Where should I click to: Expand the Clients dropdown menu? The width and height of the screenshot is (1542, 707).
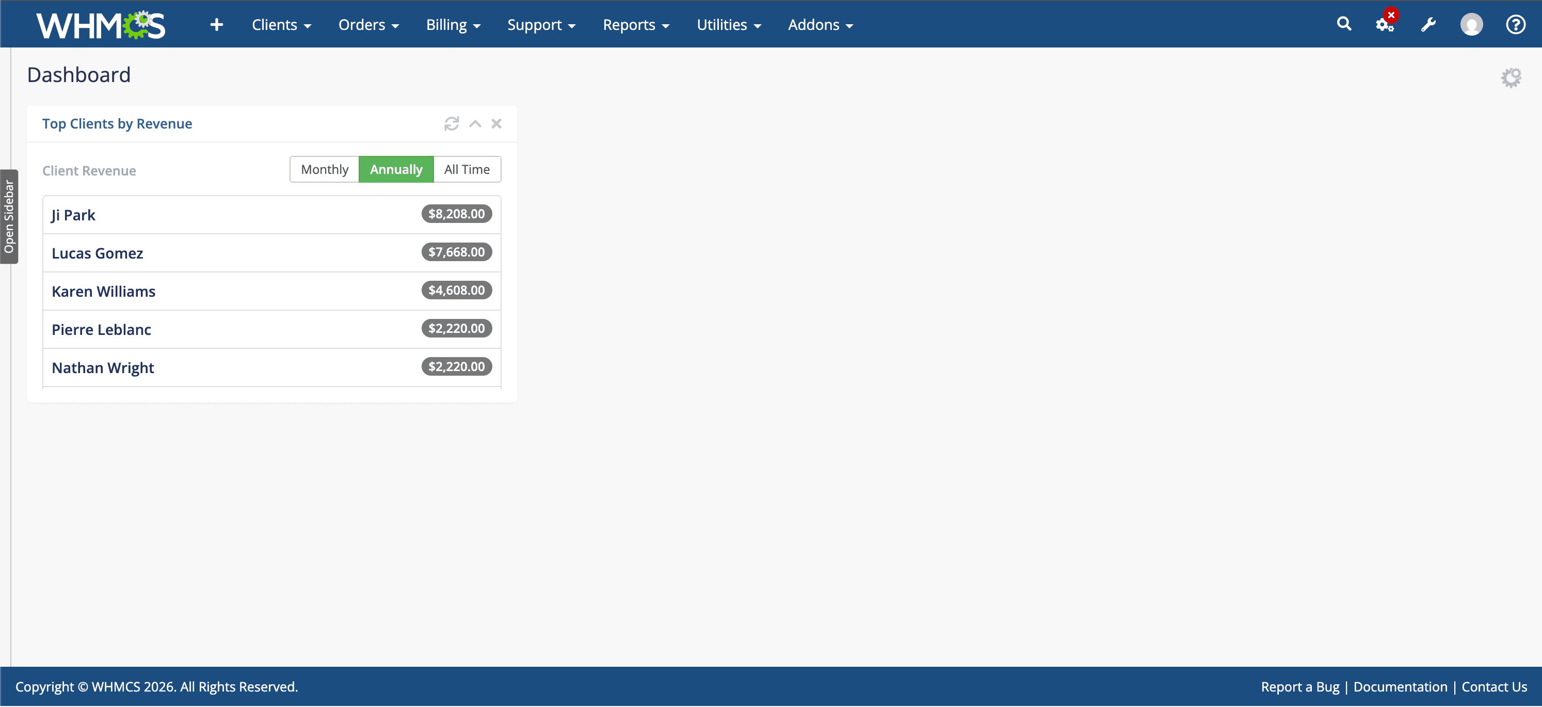281,25
